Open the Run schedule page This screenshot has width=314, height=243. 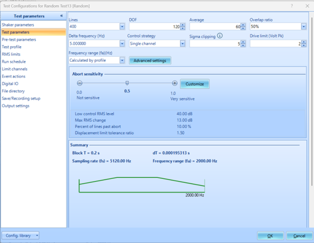click(x=14, y=62)
